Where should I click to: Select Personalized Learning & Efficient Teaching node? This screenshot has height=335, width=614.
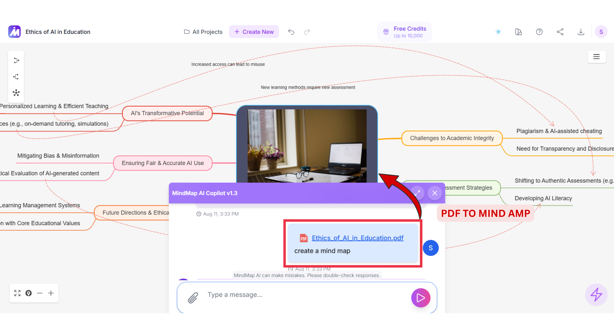[54, 106]
